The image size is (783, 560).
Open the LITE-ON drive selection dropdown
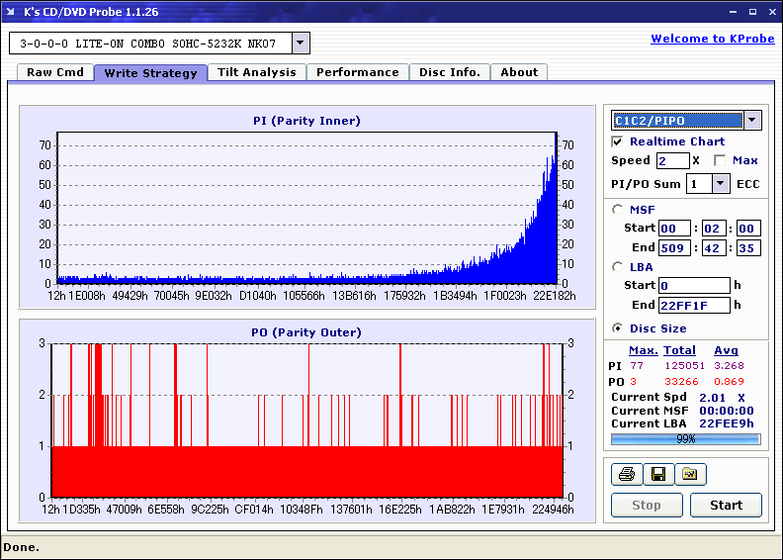click(x=302, y=44)
